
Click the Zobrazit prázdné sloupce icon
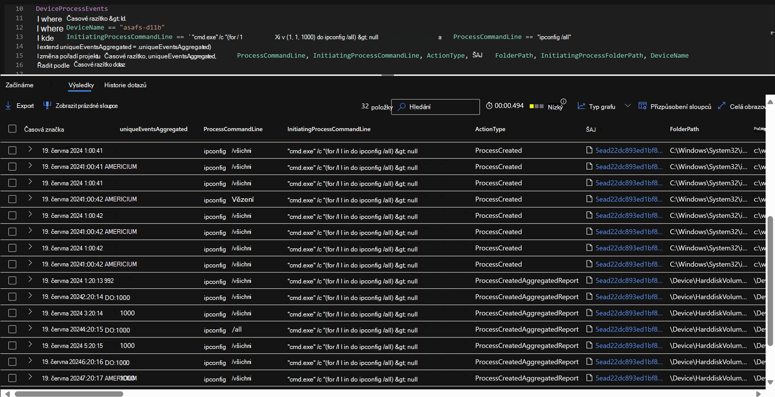(x=48, y=106)
